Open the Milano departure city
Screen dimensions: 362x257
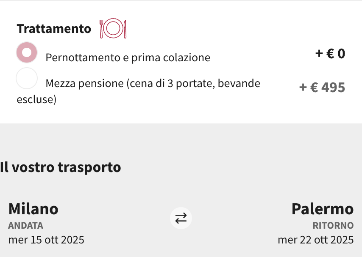[33, 209]
